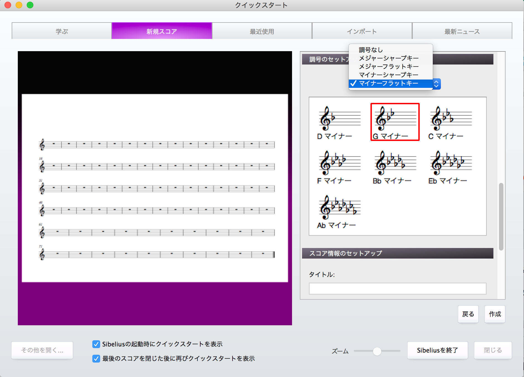The width and height of the screenshot is (524, 377).
Task: Switch to the 最新ニュース tab
Action: click(x=462, y=31)
